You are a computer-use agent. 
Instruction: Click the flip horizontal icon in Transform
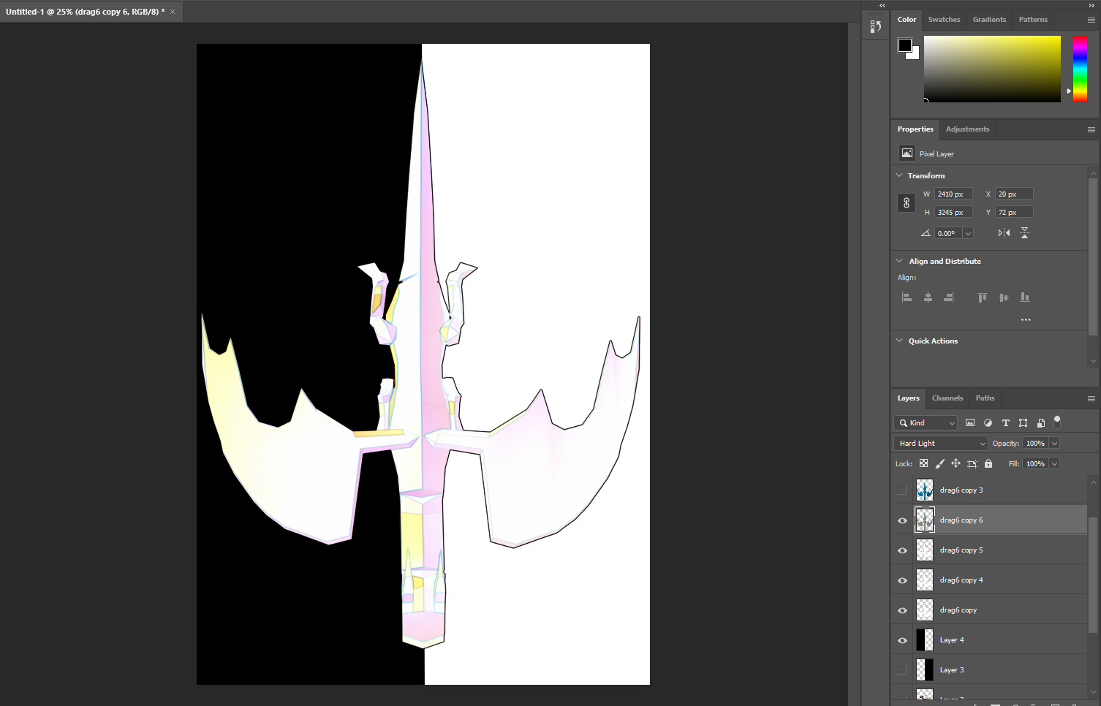(x=1004, y=233)
